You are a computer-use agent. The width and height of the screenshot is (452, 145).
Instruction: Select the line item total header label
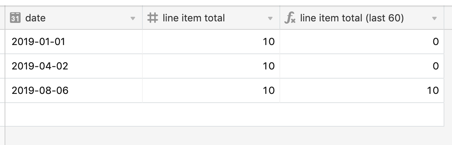[x=194, y=18]
